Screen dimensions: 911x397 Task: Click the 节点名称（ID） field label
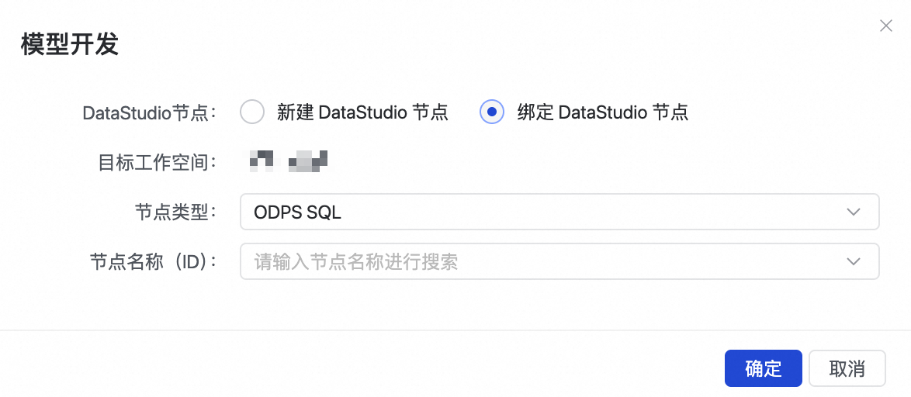[x=152, y=261]
